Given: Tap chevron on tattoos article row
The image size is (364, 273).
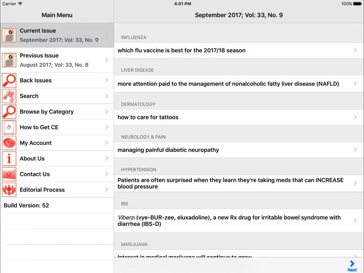Looking at the screenshot, I should tap(355, 117).
